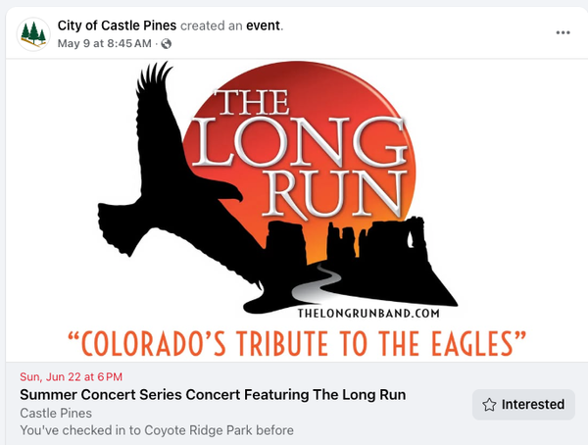
Task: Click the Coyote Ridge Park check-in note
Action: 157,430
